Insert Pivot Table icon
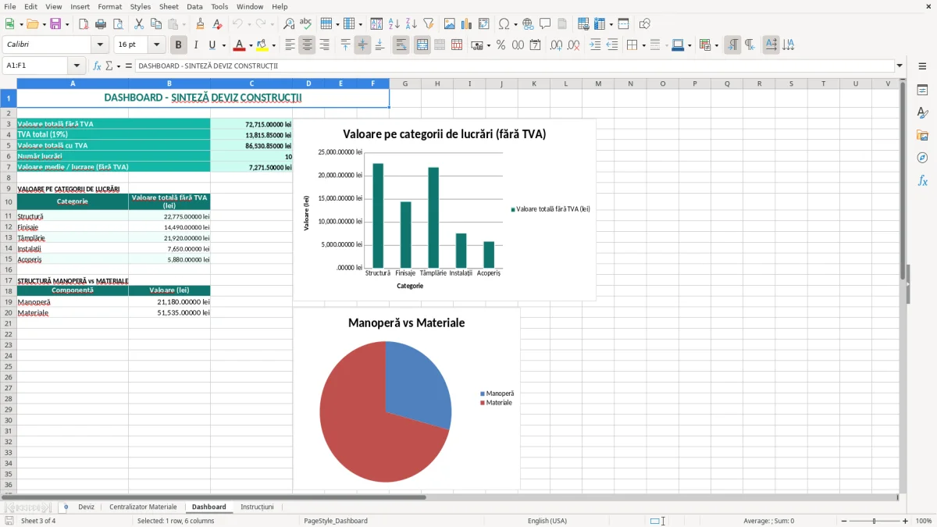 point(484,24)
